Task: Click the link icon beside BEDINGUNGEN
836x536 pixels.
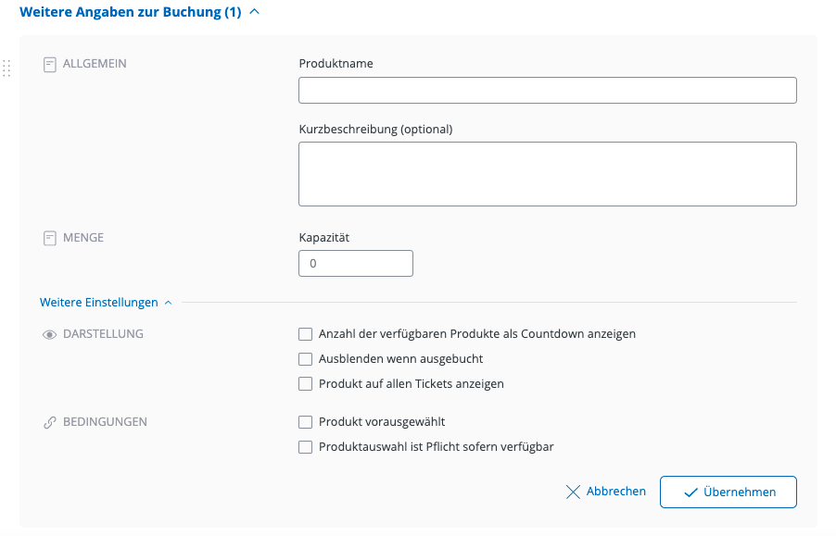Action: point(50,422)
